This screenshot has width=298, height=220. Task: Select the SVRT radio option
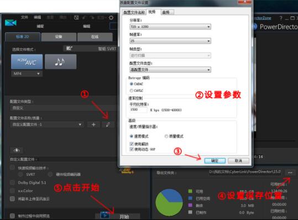pos(20,174)
